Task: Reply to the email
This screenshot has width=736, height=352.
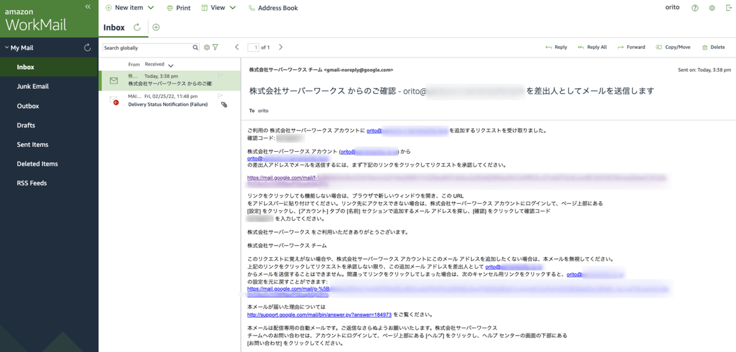Action: pyautogui.click(x=556, y=47)
